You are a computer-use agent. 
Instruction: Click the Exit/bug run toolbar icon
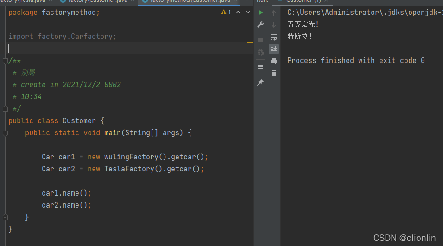click(x=260, y=52)
